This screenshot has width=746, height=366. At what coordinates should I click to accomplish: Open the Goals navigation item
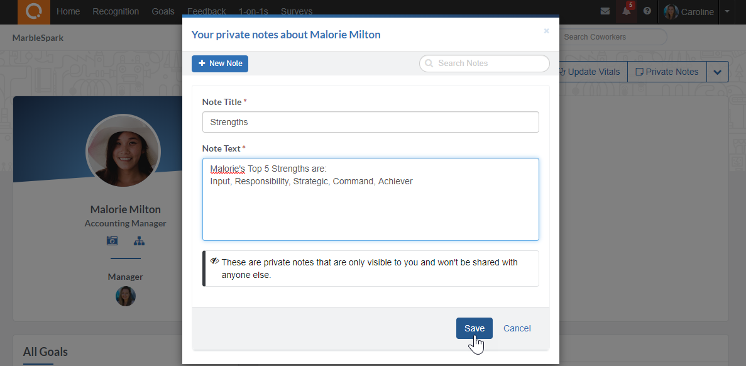163,11
